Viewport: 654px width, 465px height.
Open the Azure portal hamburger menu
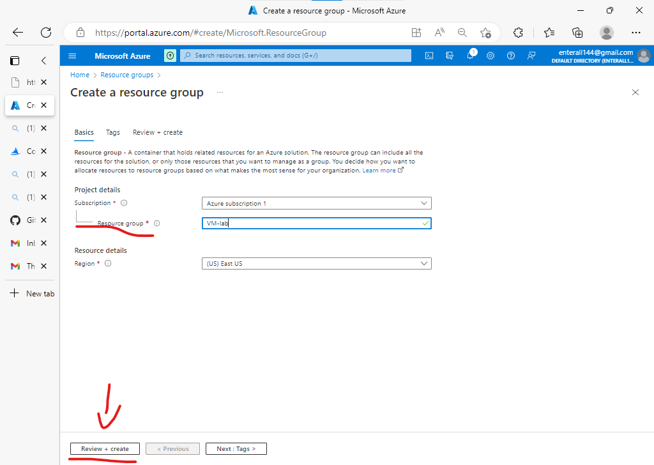pyautogui.click(x=72, y=56)
